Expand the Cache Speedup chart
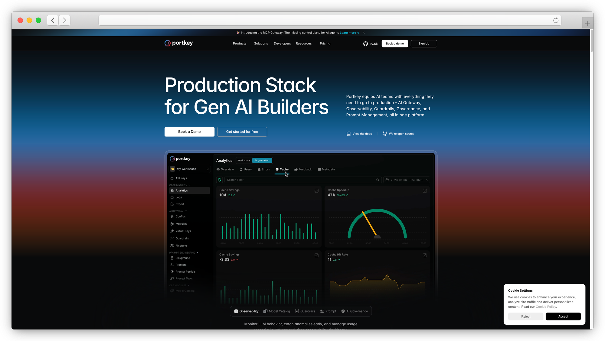The width and height of the screenshot is (605, 341). pos(425,191)
